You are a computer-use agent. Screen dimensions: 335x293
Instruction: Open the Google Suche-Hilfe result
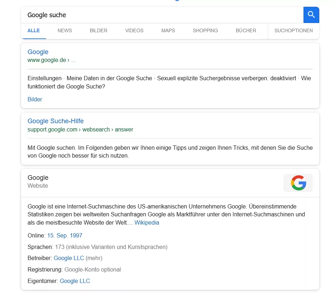tap(55, 121)
